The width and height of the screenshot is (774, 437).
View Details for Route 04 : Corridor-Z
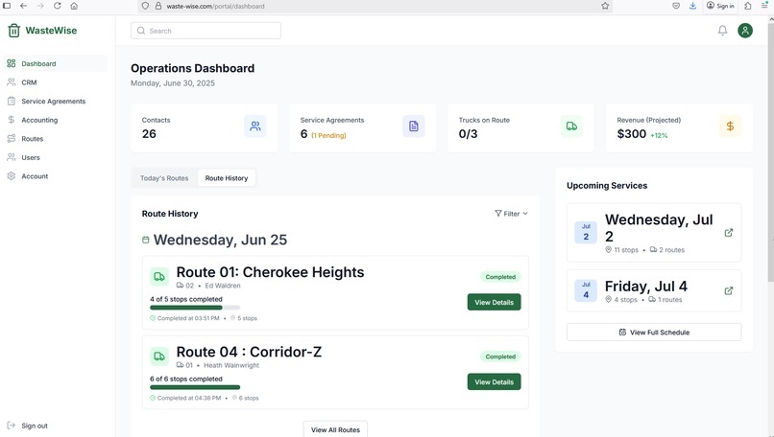coord(495,381)
